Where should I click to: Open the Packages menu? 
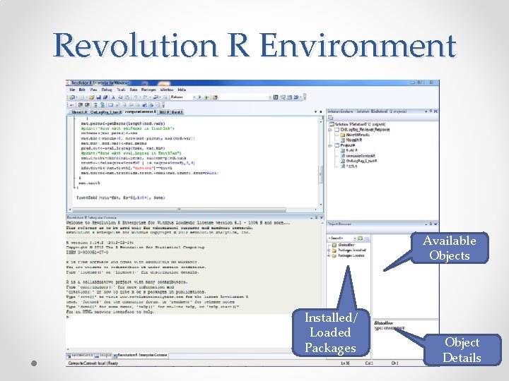(148, 90)
